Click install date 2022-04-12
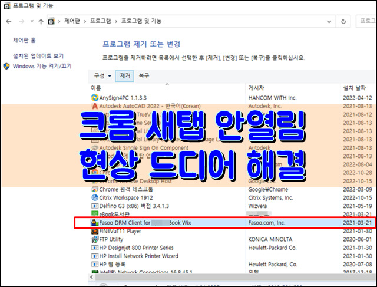 click(358, 98)
